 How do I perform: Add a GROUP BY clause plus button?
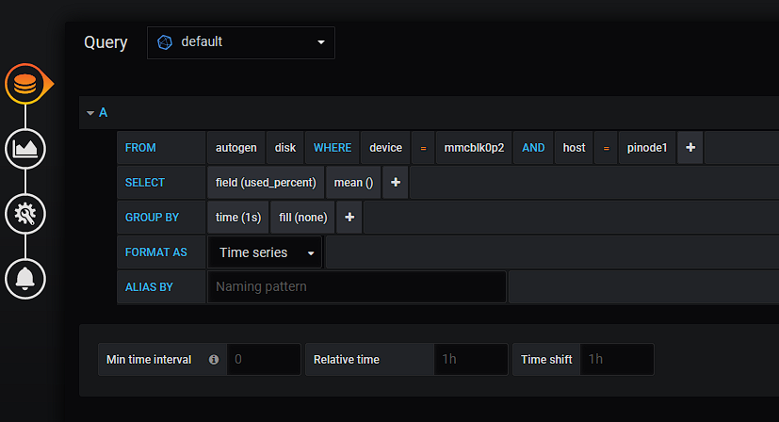[349, 218]
